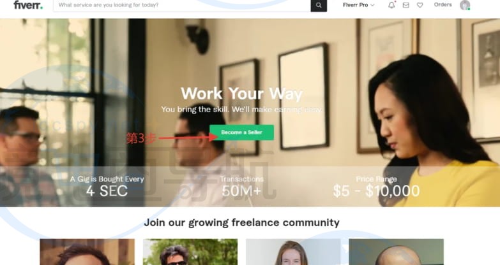Viewport: 500px width, 265px height.
Task: Open the Orders menu item
Action: point(443,4)
